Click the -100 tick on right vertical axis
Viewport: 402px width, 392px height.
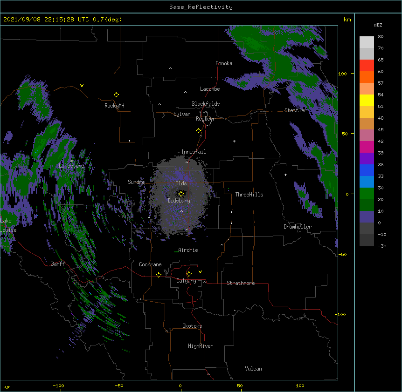[340, 314]
